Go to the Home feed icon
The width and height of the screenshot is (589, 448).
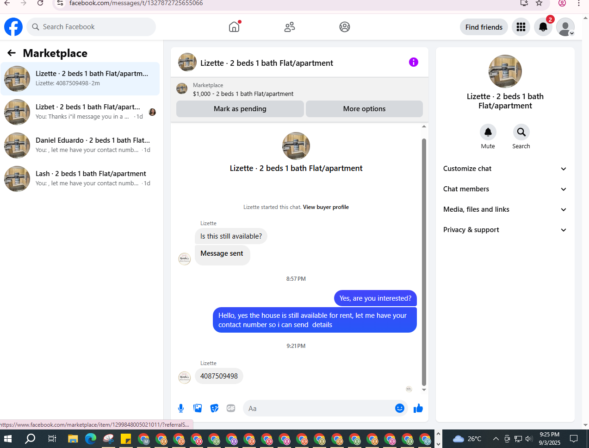[234, 27]
